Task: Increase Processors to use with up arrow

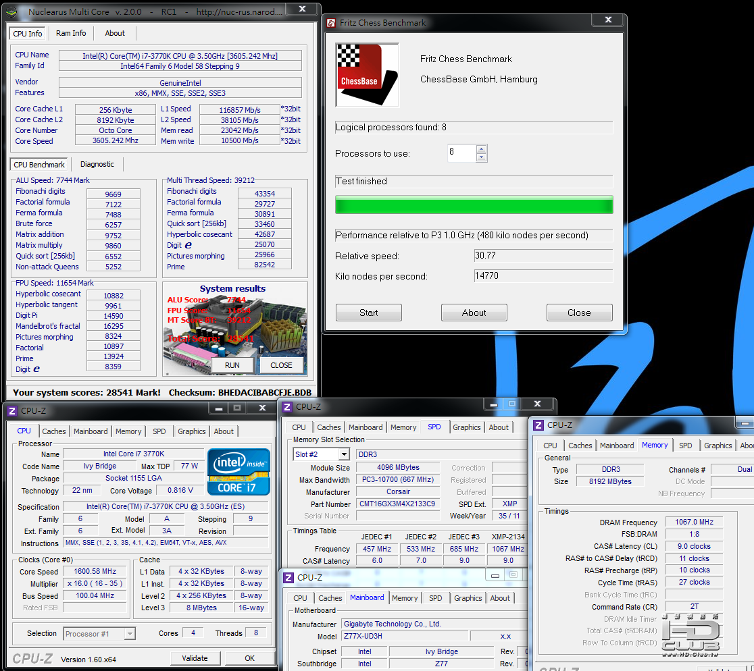Action: coord(481,149)
